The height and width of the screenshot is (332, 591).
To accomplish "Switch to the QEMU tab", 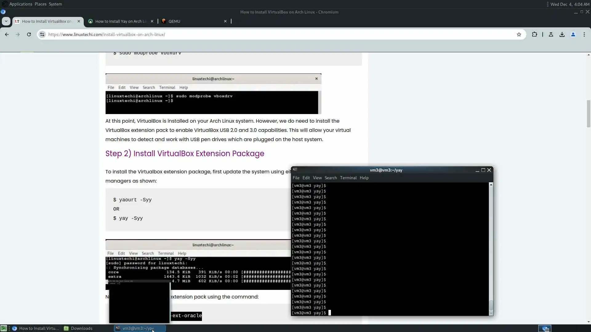I will pyautogui.click(x=174, y=21).
